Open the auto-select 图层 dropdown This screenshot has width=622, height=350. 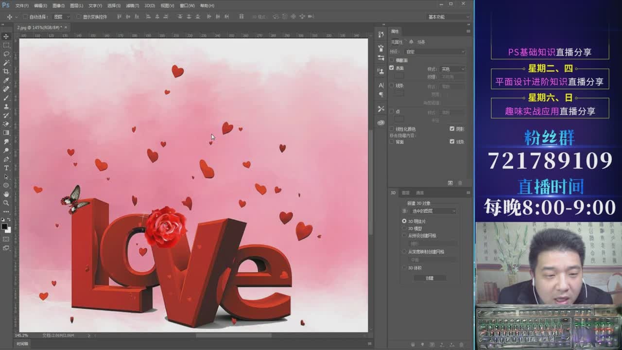(x=61, y=17)
